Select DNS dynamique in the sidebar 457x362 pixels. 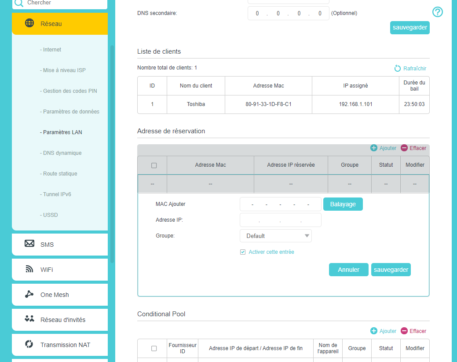(62, 153)
